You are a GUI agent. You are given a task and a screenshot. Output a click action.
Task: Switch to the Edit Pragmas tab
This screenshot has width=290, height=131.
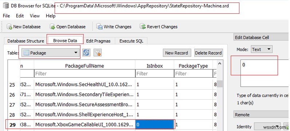tap(98, 41)
